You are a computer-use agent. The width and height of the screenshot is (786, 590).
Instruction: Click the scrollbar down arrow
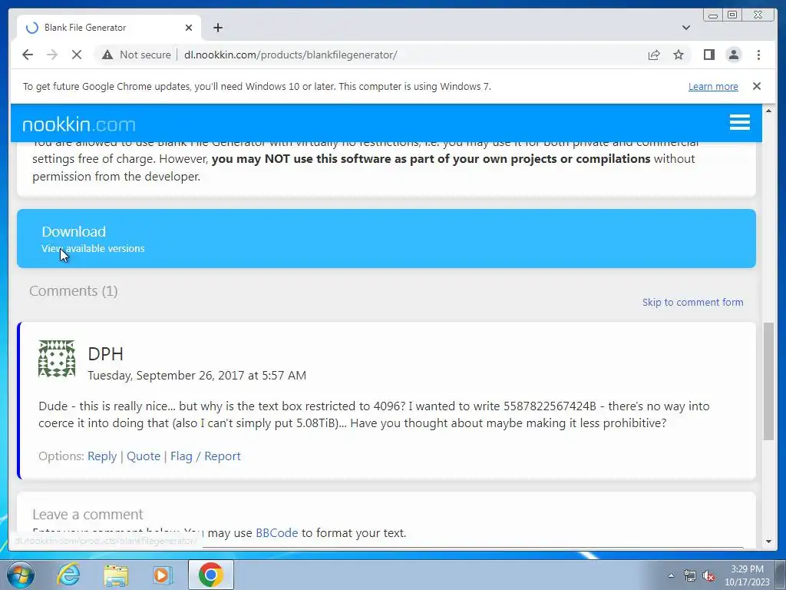coord(768,542)
